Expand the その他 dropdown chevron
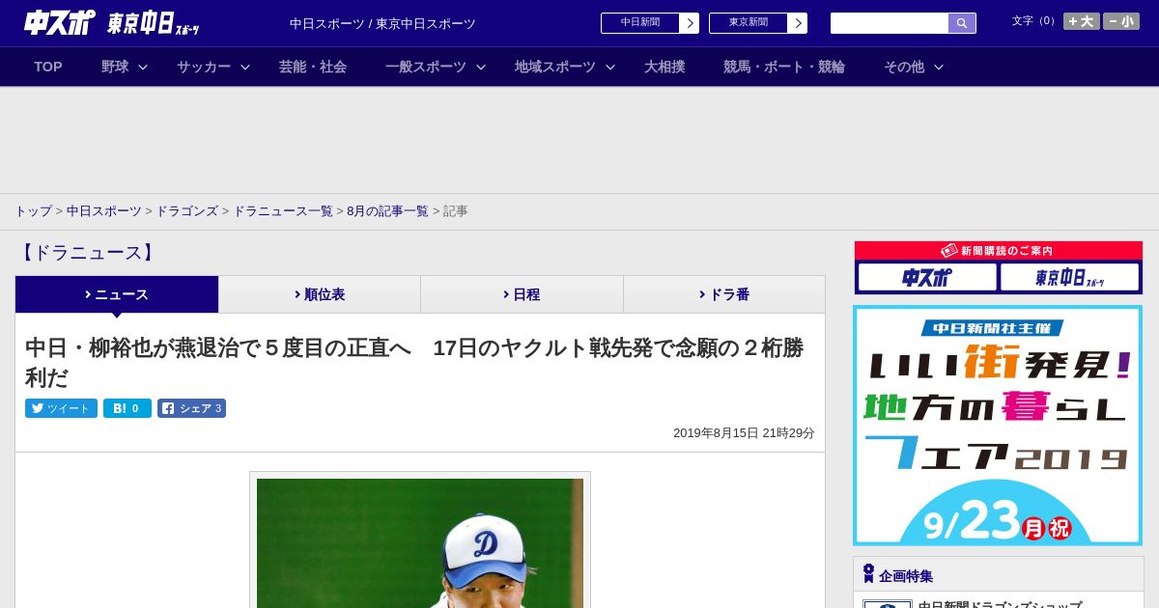The image size is (1159, 608). pos(939,67)
